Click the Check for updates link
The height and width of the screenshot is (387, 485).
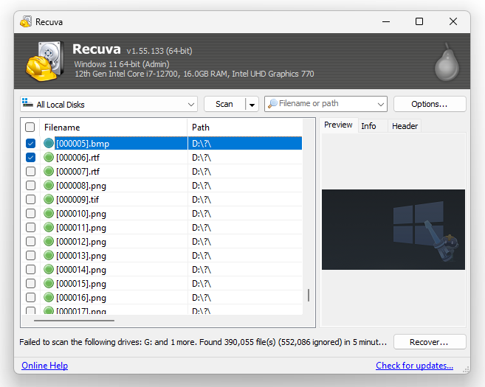coord(414,366)
